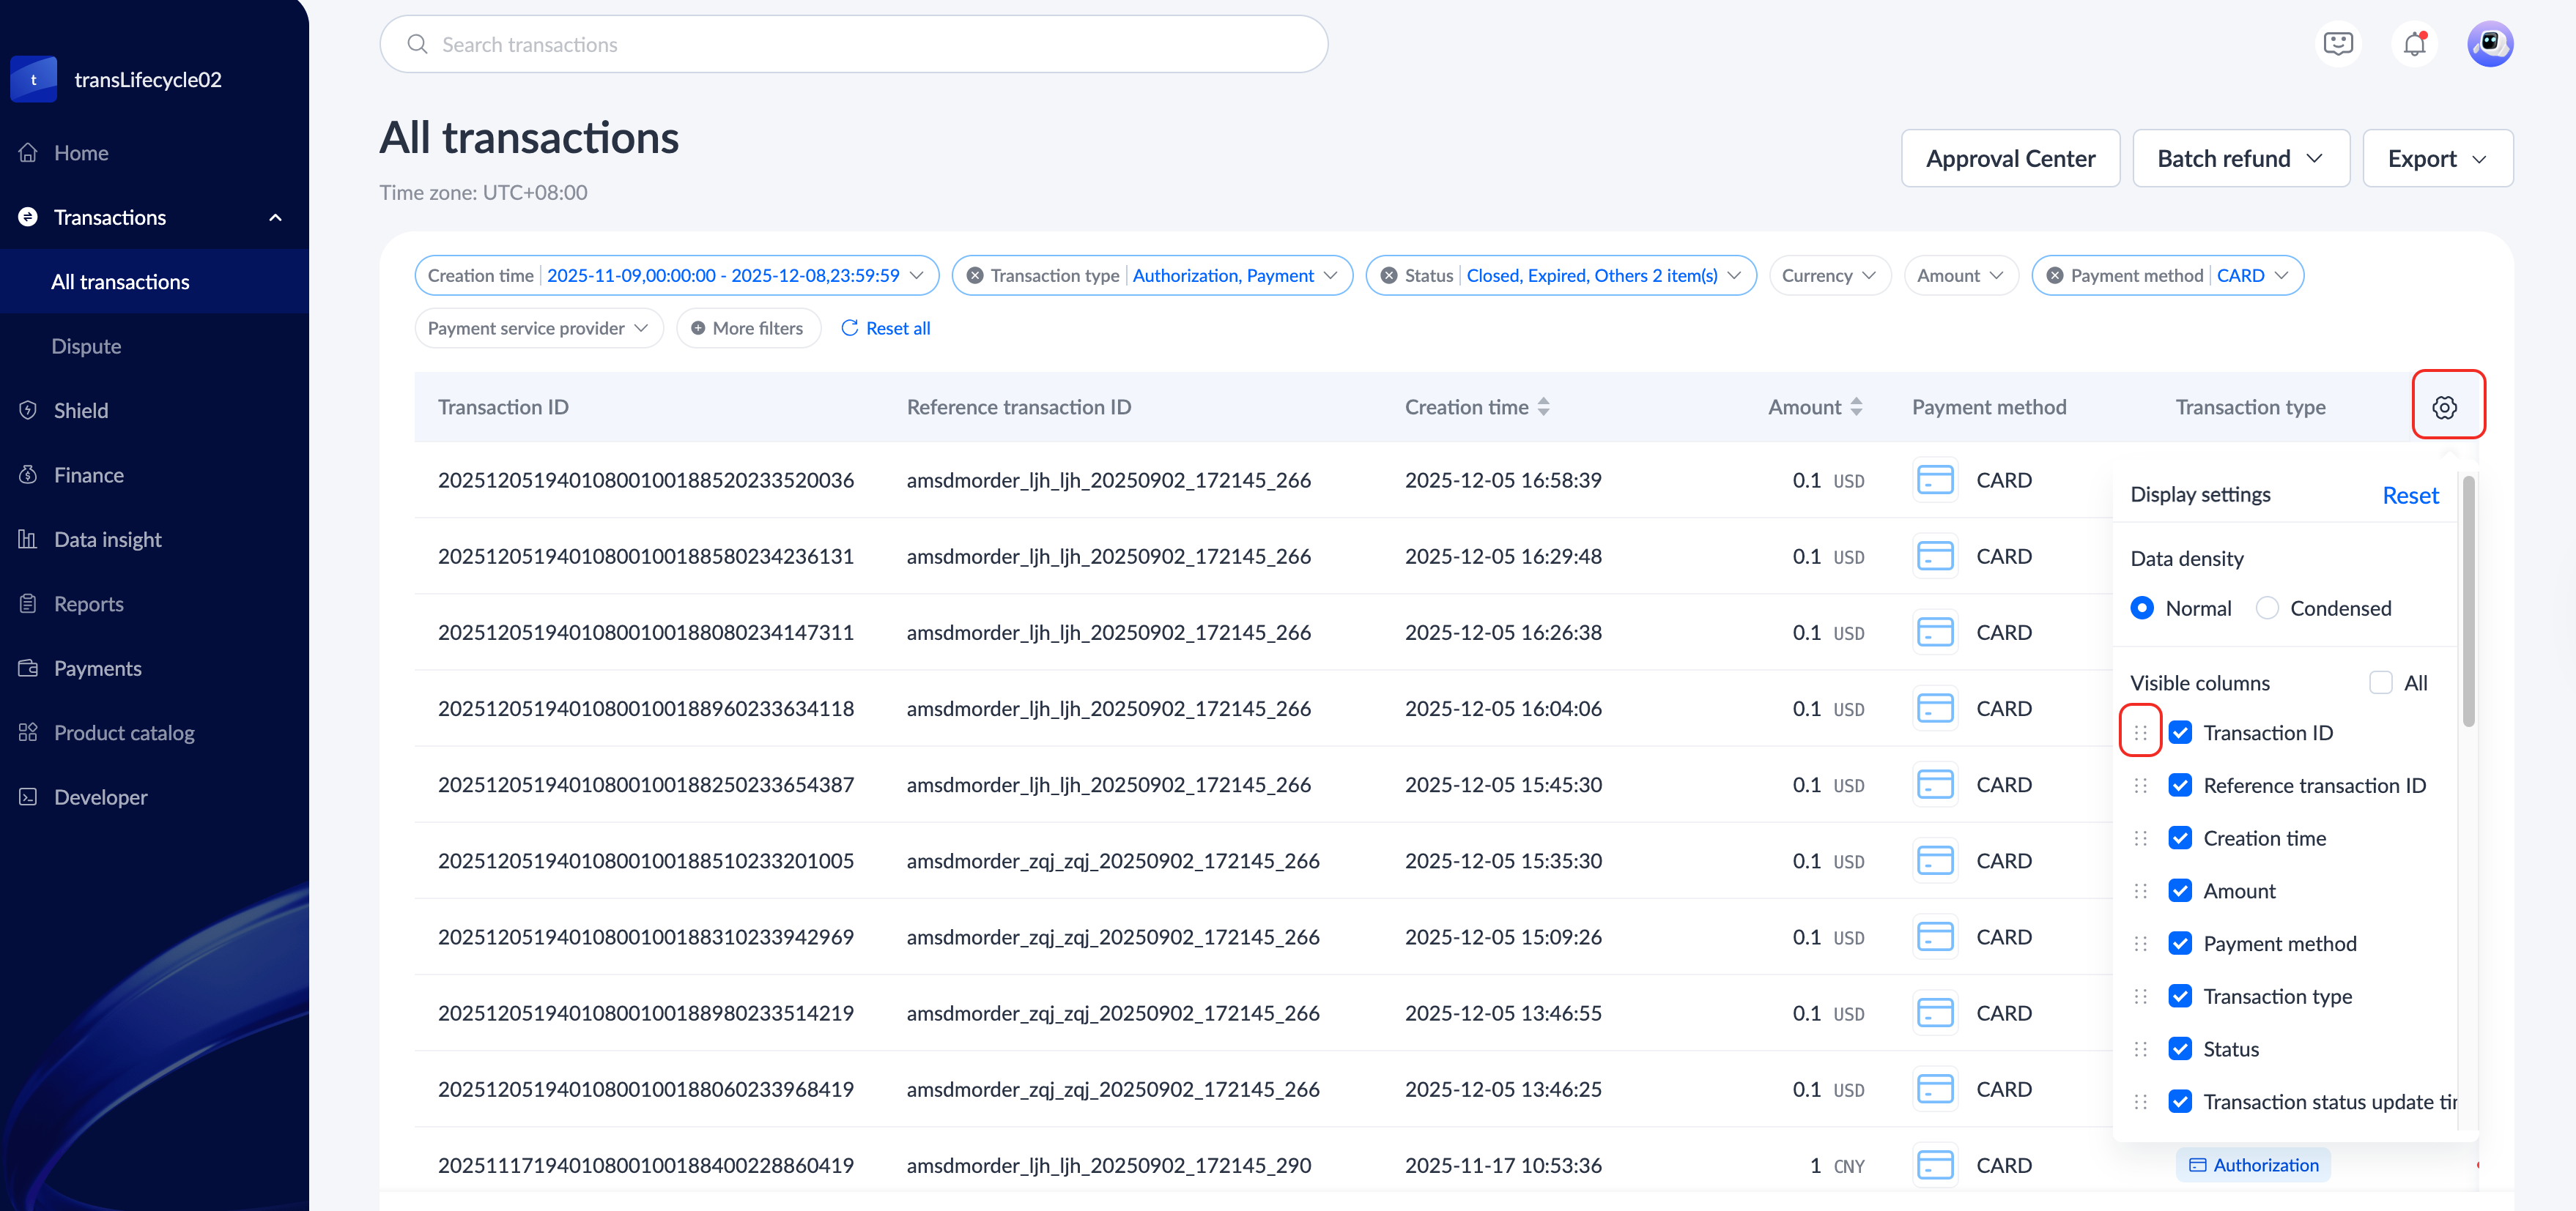Open the Finance sidebar menu
This screenshot has width=2576, height=1211.
click(x=89, y=474)
